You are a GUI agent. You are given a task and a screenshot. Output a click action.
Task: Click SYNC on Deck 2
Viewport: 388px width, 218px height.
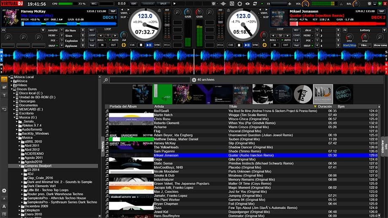click(256, 45)
